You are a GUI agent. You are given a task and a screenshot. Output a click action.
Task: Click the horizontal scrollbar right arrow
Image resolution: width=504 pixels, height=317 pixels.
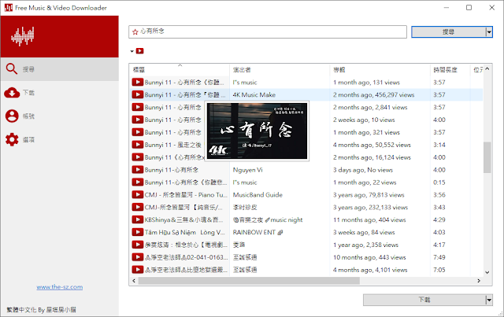[479, 281]
